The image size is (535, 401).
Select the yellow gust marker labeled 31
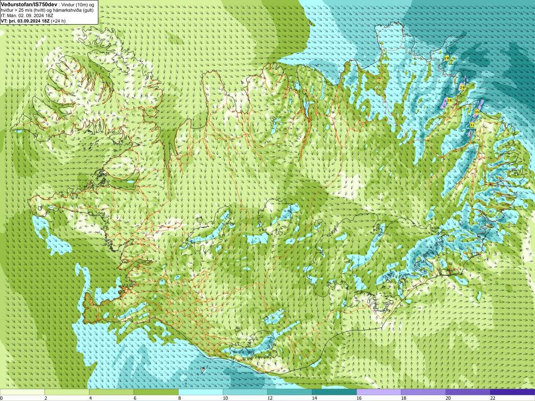click(472, 125)
